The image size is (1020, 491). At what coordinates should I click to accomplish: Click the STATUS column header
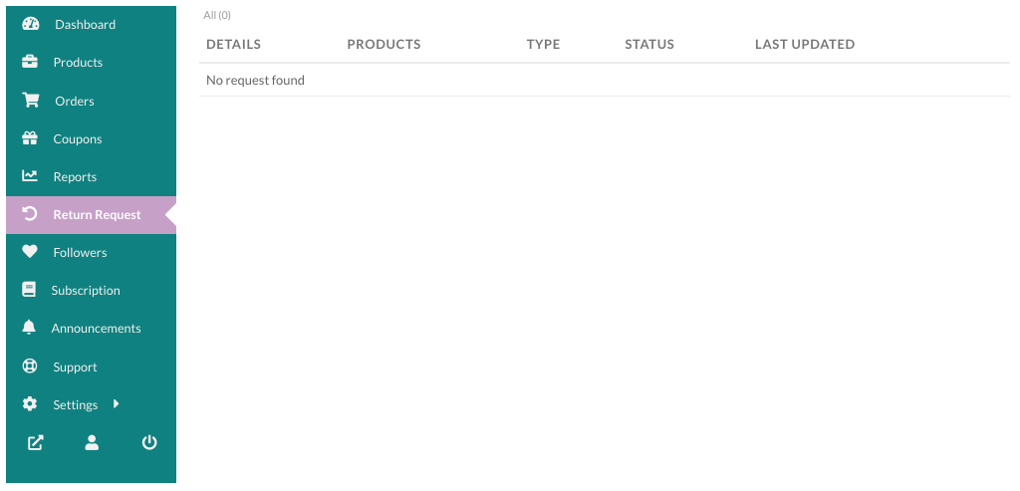649,44
